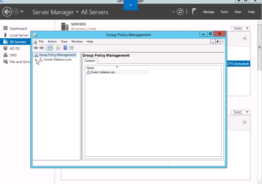The height and width of the screenshot is (184, 262).
Task: Select All Servers in the sidebar
Action: (x=15, y=42)
